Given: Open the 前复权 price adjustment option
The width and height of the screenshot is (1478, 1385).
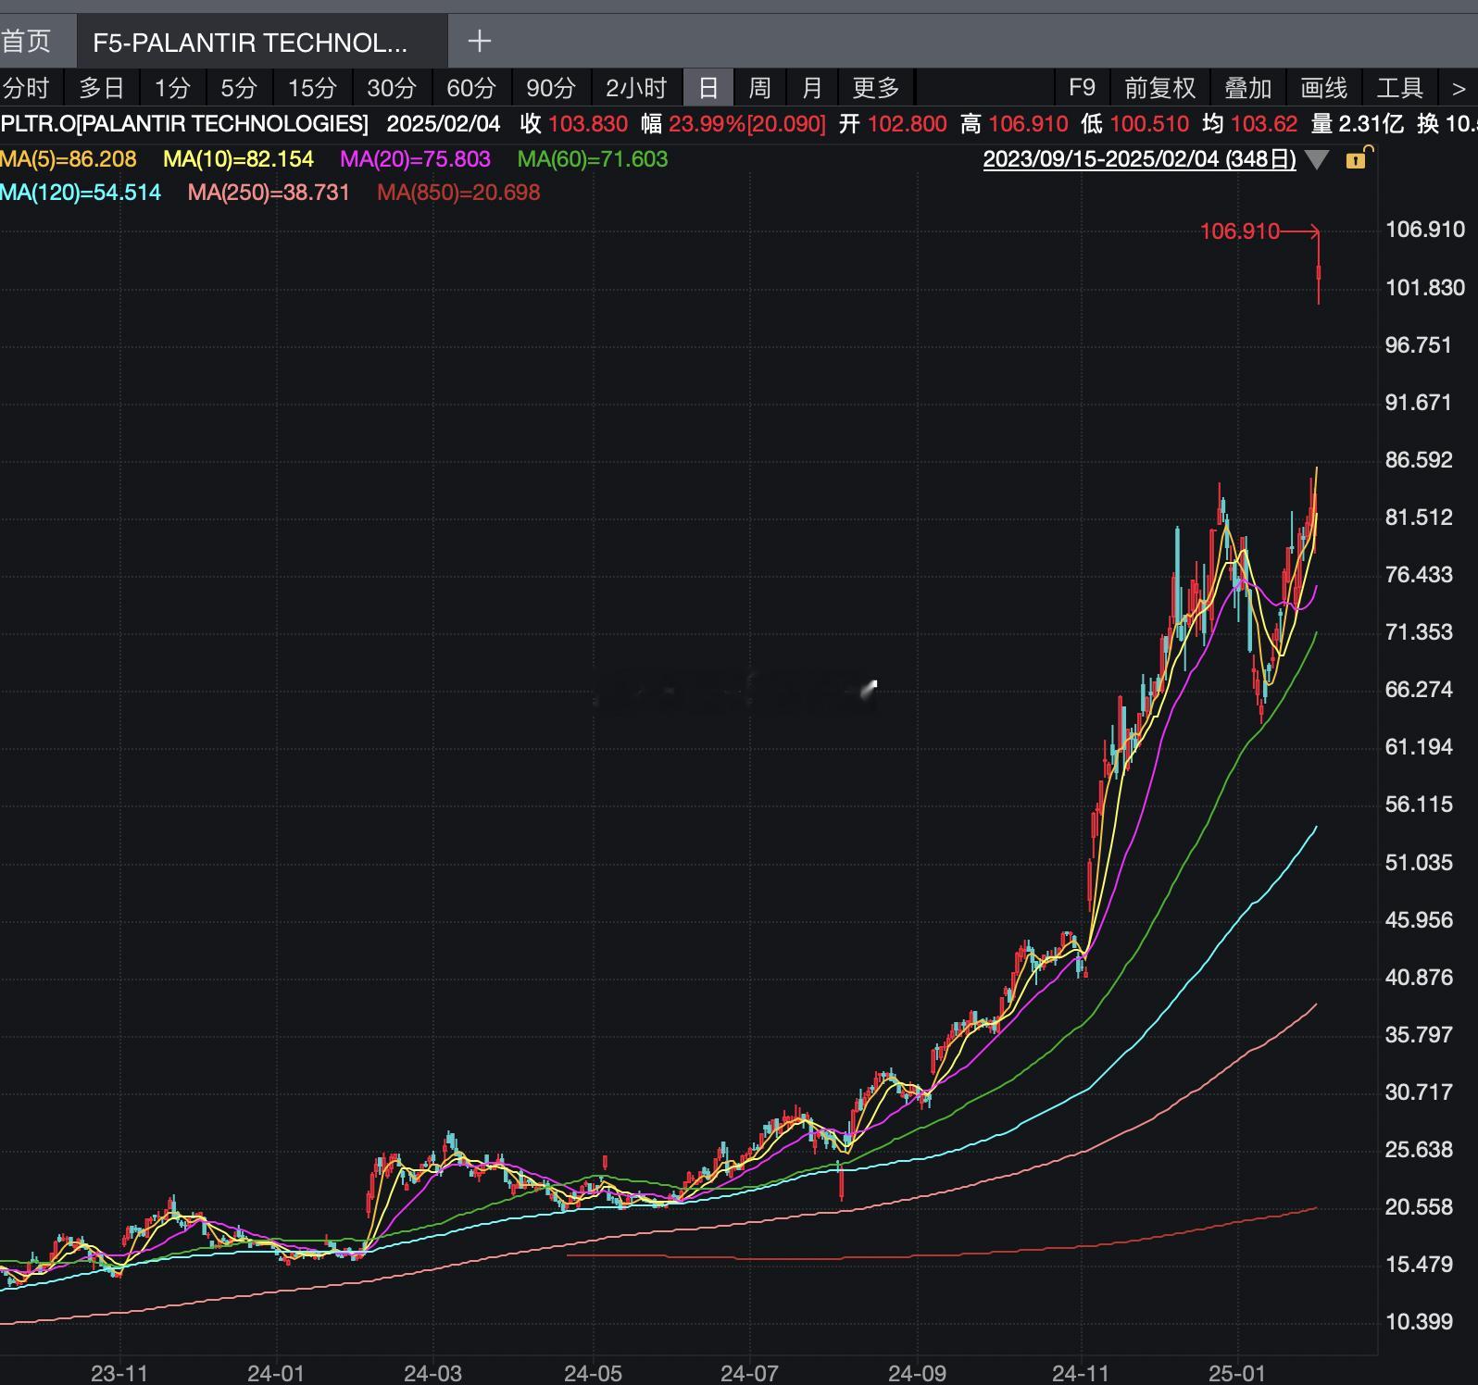Looking at the screenshot, I should point(1159,88).
